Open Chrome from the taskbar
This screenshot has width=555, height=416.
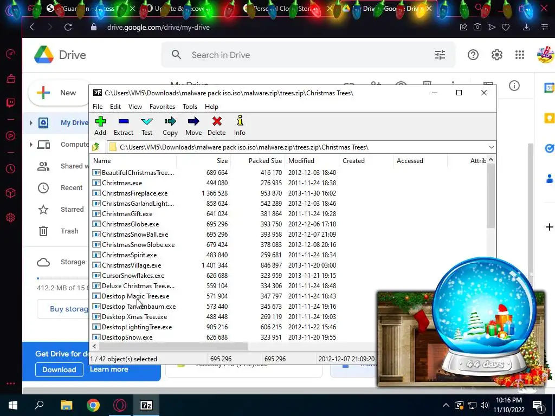(x=93, y=405)
